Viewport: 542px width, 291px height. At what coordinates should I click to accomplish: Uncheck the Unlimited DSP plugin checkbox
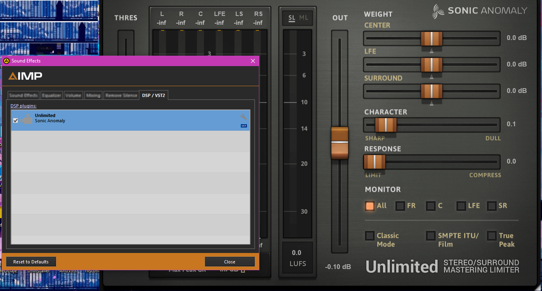(x=16, y=121)
